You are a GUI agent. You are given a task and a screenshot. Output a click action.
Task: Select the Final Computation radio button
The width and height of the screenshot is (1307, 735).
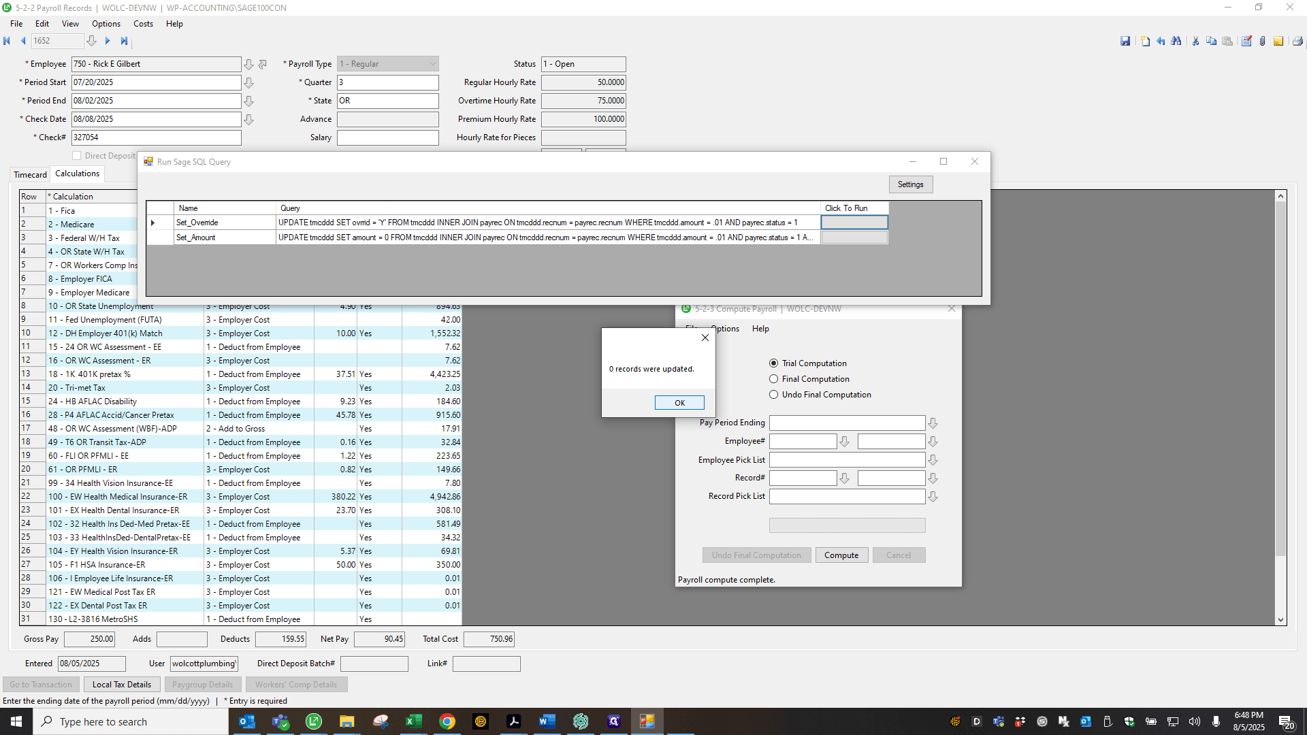coord(773,379)
